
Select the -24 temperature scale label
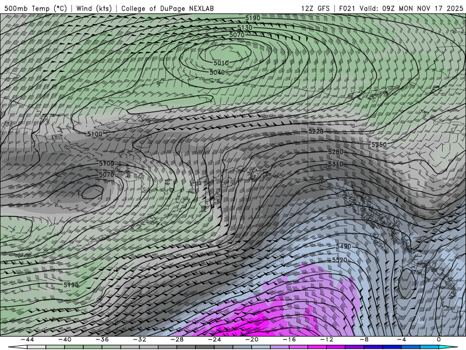point(214,339)
